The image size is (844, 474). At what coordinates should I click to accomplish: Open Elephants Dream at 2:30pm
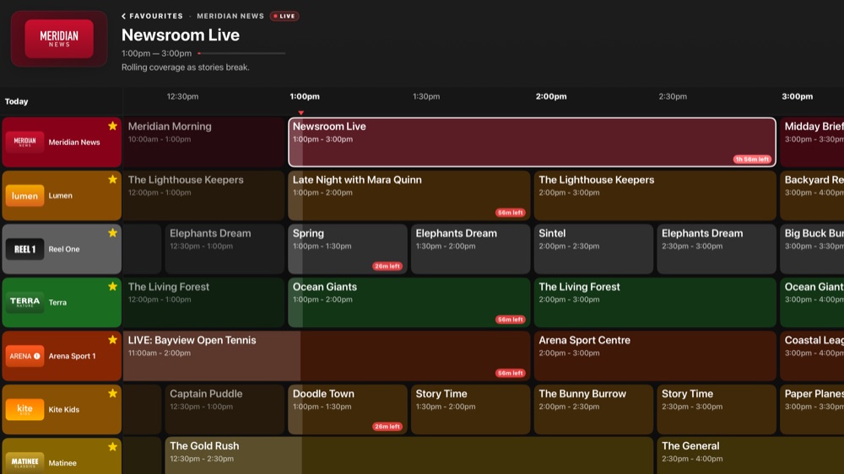pos(717,249)
